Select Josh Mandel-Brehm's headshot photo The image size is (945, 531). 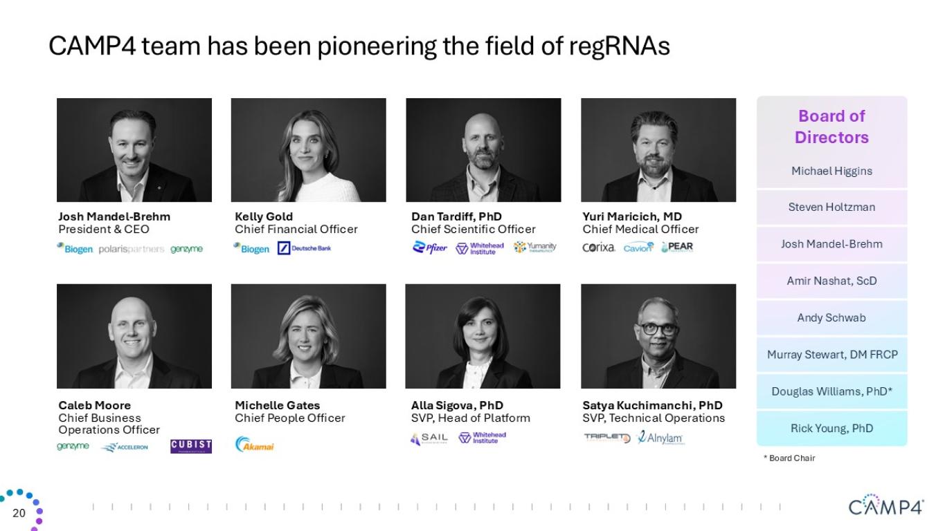pos(134,149)
